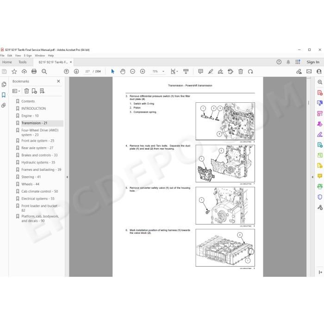Go to previous page arrow
This screenshot has width=324, height=324.
click(66, 71)
